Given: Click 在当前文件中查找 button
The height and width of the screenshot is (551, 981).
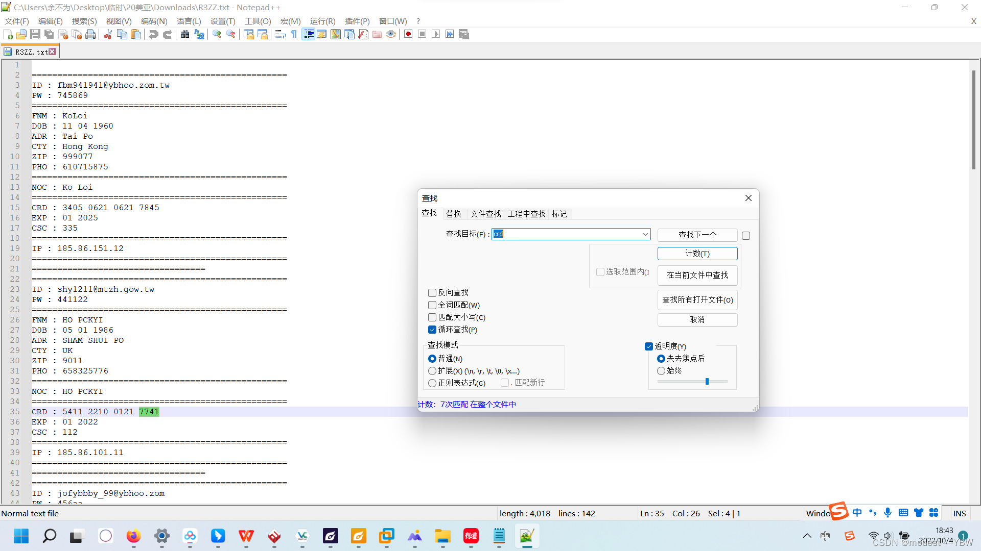Looking at the screenshot, I should [697, 275].
